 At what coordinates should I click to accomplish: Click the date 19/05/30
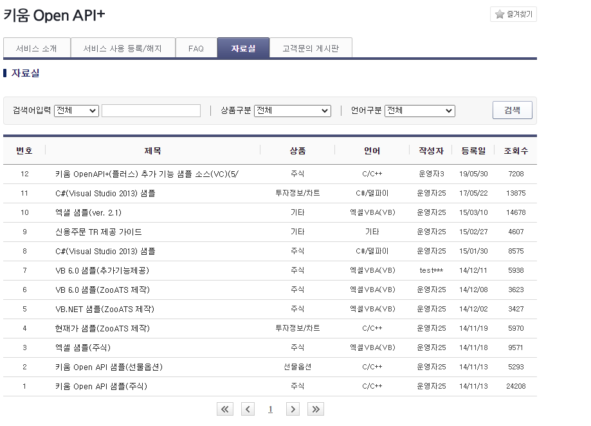click(x=473, y=174)
